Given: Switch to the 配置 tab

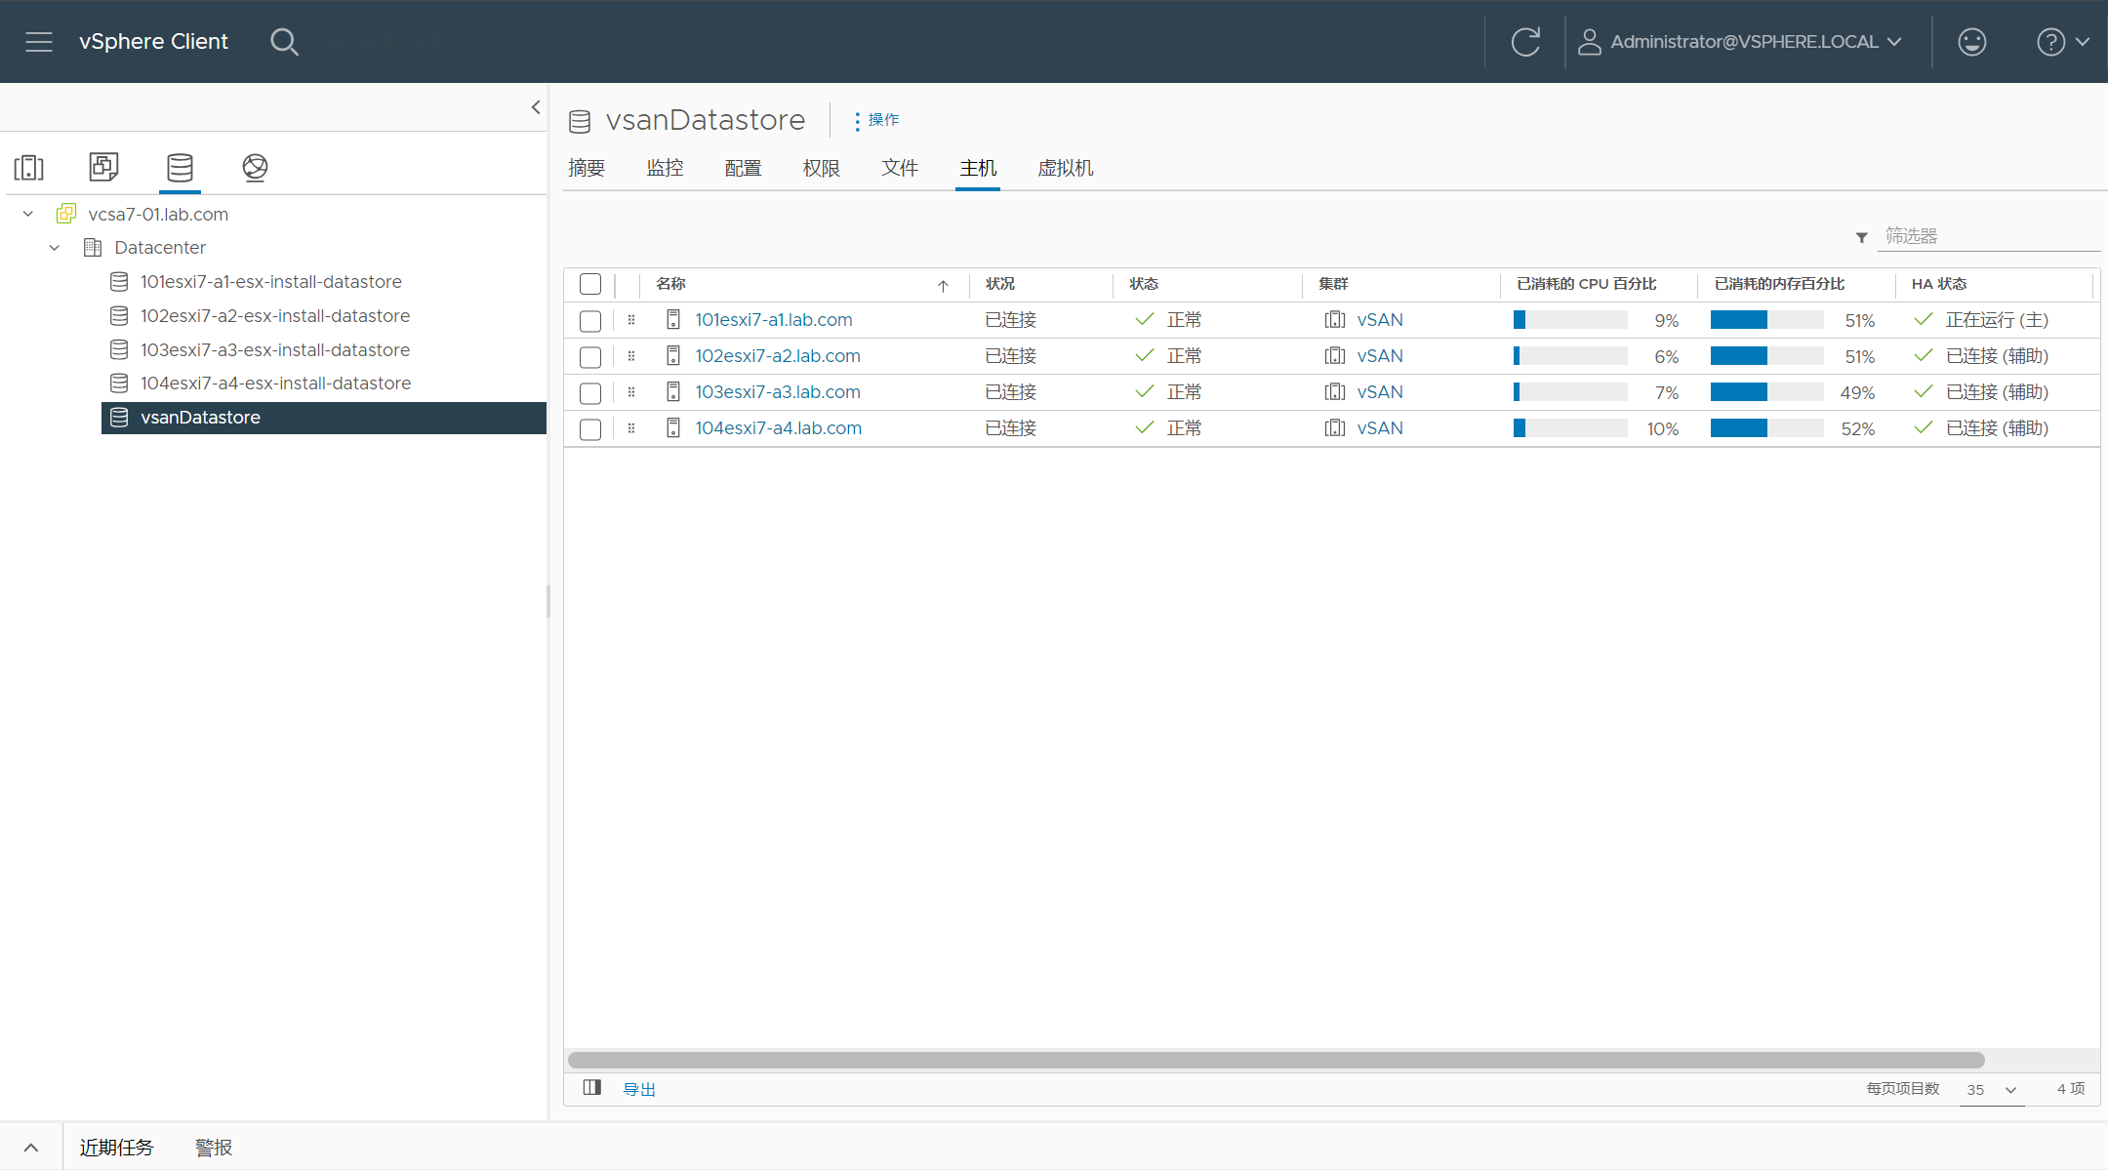Looking at the screenshot, I should 743,168.
